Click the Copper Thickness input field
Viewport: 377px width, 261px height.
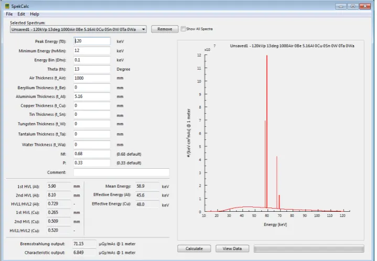[92, 105]
